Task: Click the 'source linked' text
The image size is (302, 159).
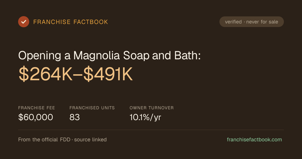Action: 90,140
